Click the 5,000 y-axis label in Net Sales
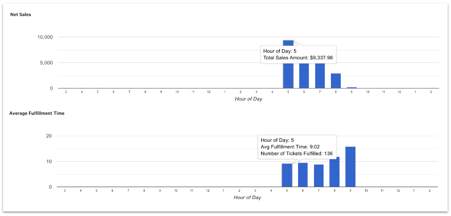Viewport: 451px width, 216px height. click(46, 63)
